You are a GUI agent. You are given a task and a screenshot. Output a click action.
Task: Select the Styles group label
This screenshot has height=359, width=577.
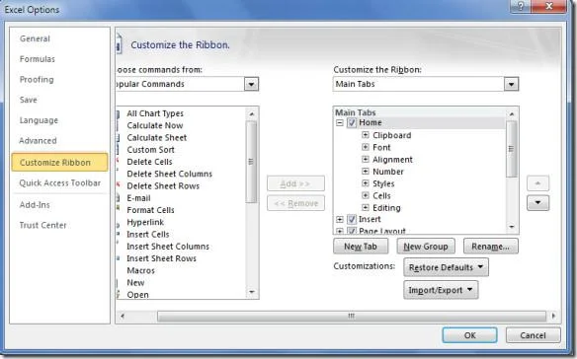(383, 183)
